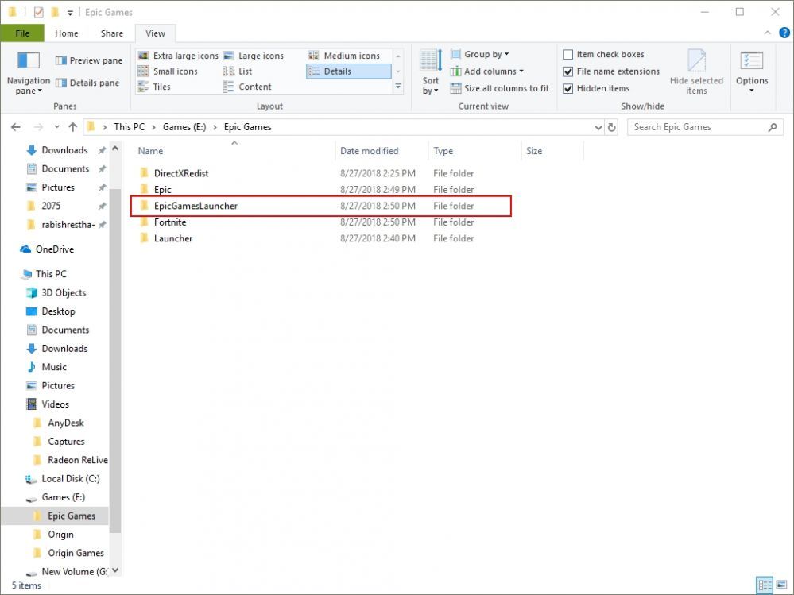This screenshot has width=794, height=595.
Task: Toggle the Preview pane
Action: pyautogui.click(x=88, y=60)
